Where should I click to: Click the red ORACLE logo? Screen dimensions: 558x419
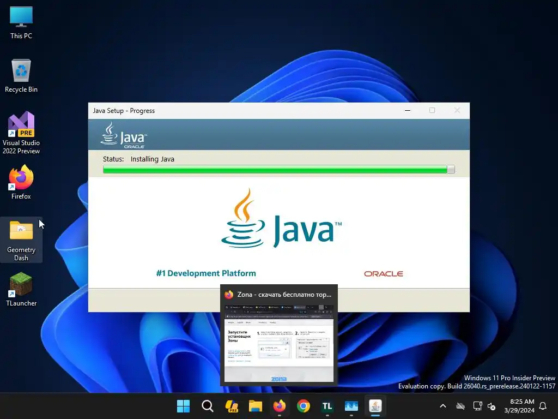pos(383,274)
